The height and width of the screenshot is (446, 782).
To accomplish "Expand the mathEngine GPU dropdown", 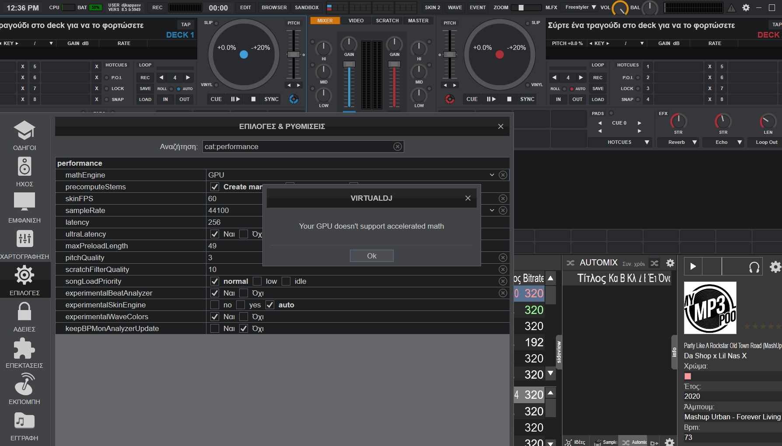I will click(492, 175).
